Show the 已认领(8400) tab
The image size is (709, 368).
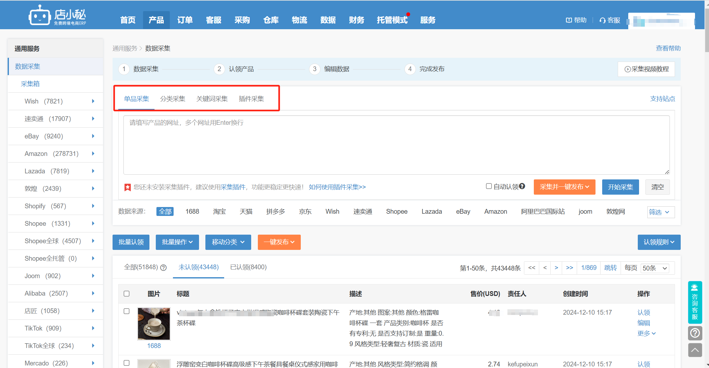pos(248,267)
